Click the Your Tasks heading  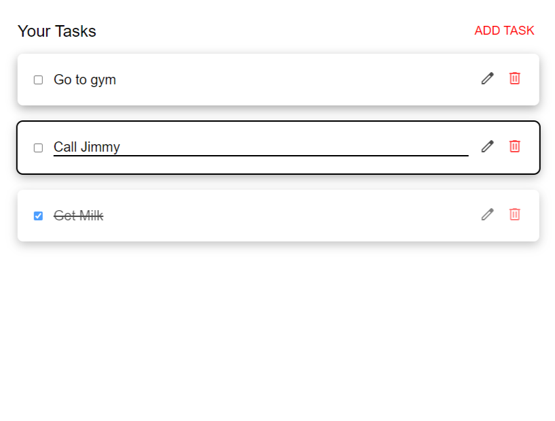pos(57,31)
